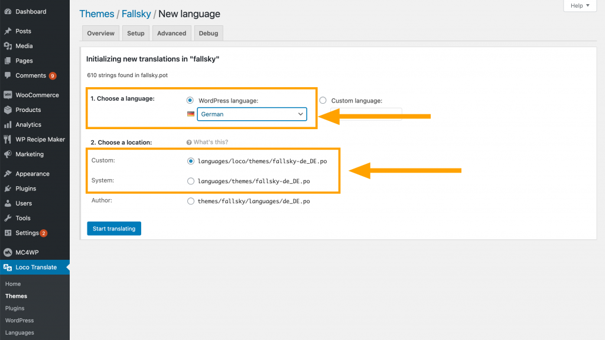Image resolution: width=605 pixels, height=340 pixels.
Task: Select the Custom language radio button
Action: 323,101
